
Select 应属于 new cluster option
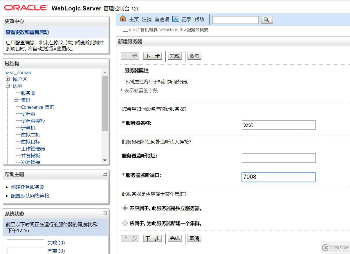(125, 223)
